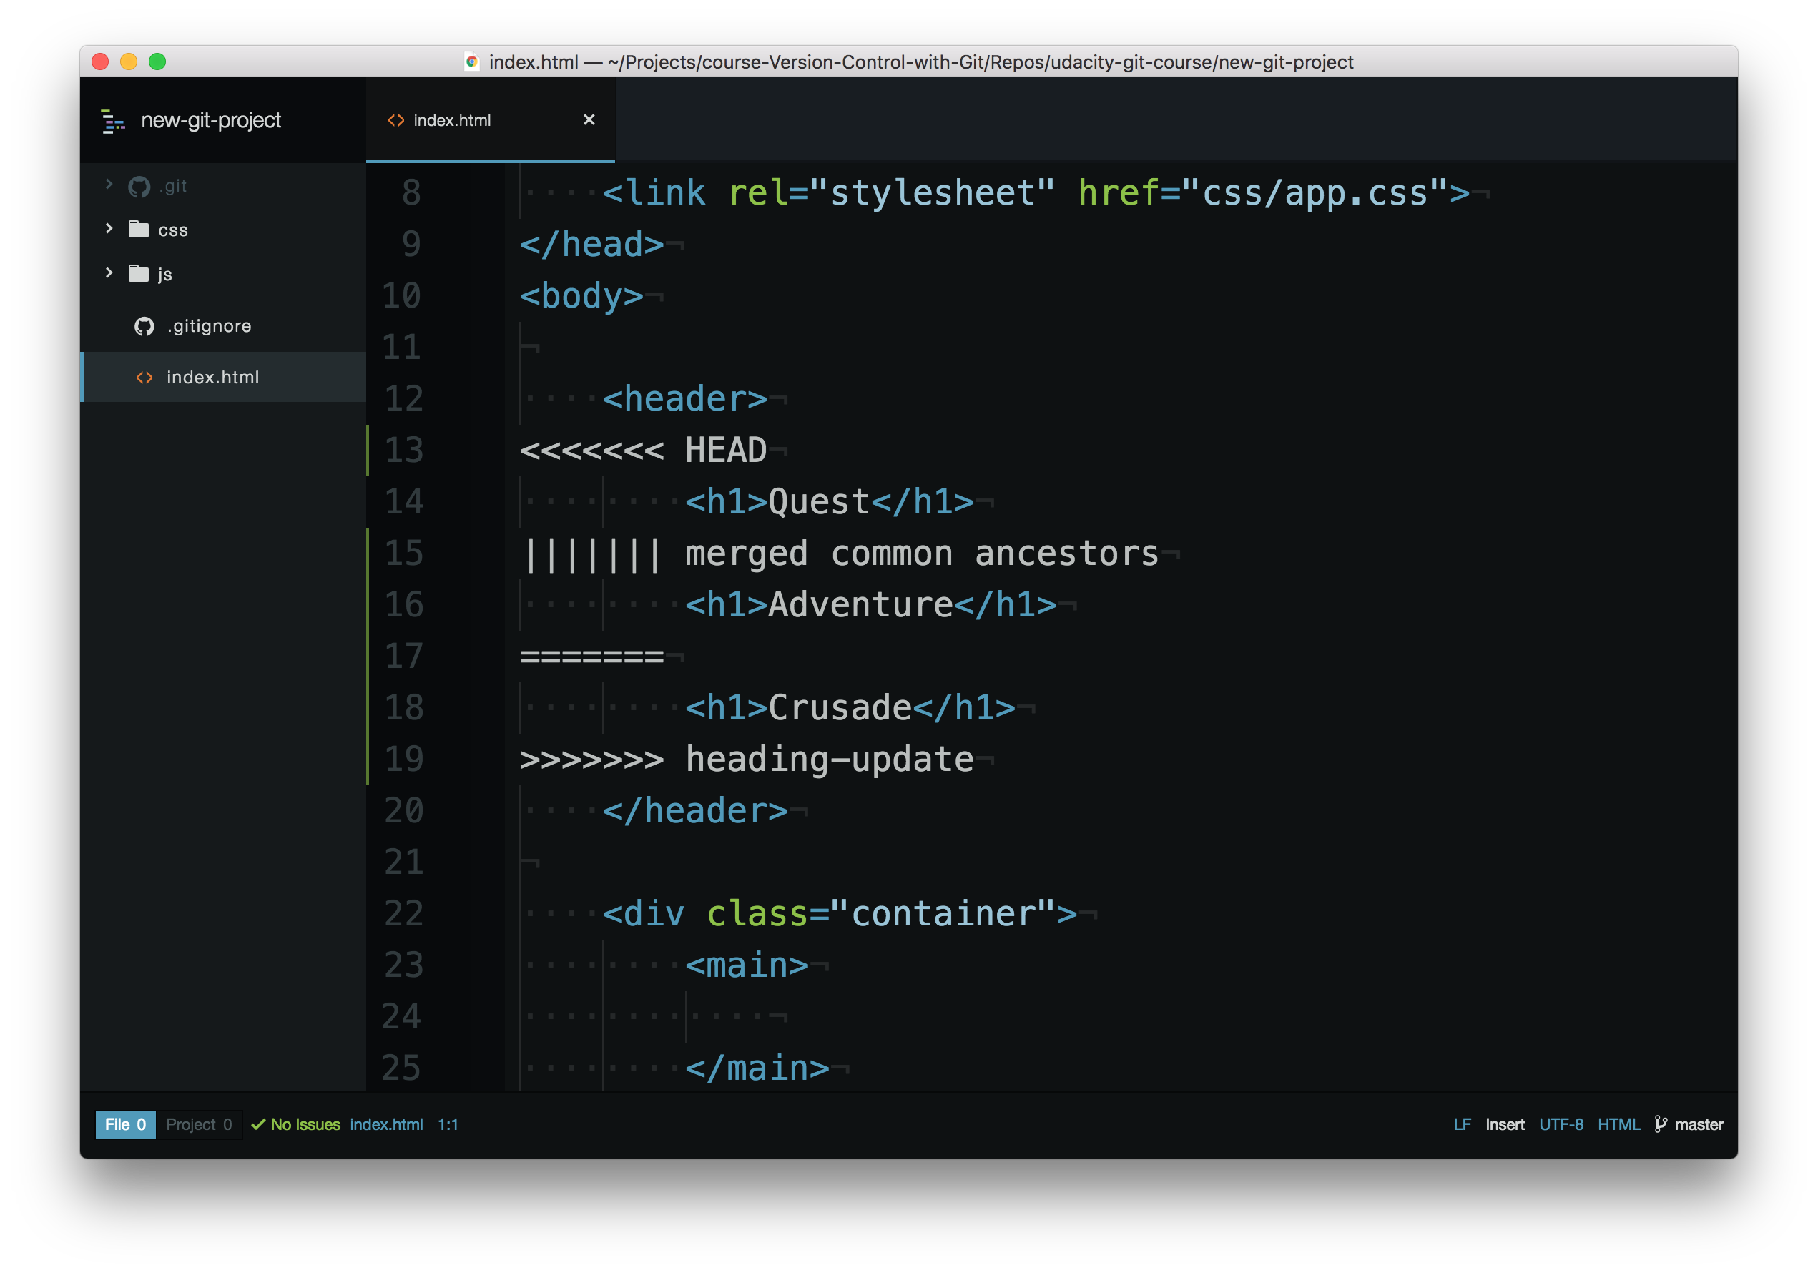1818x1273 pixels.
Task: Expand the .git folder
Action: [109, 185]
